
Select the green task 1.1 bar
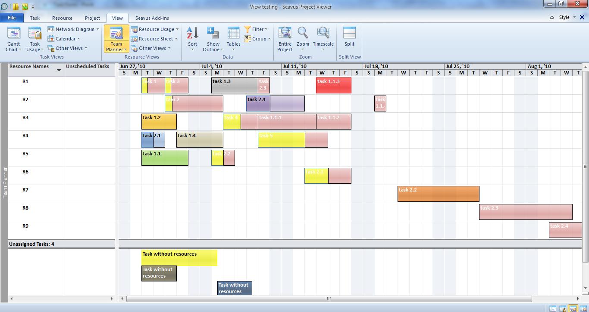165,158
